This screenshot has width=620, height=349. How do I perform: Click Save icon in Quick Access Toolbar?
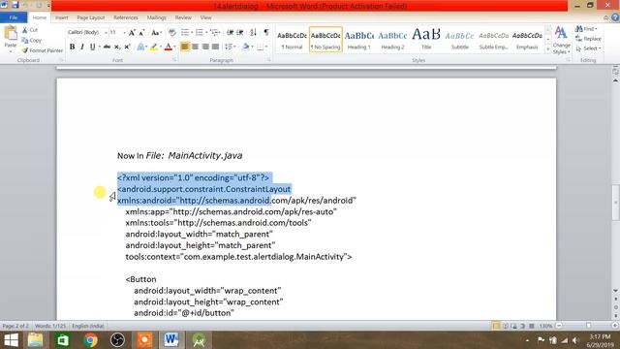[15, 5]
